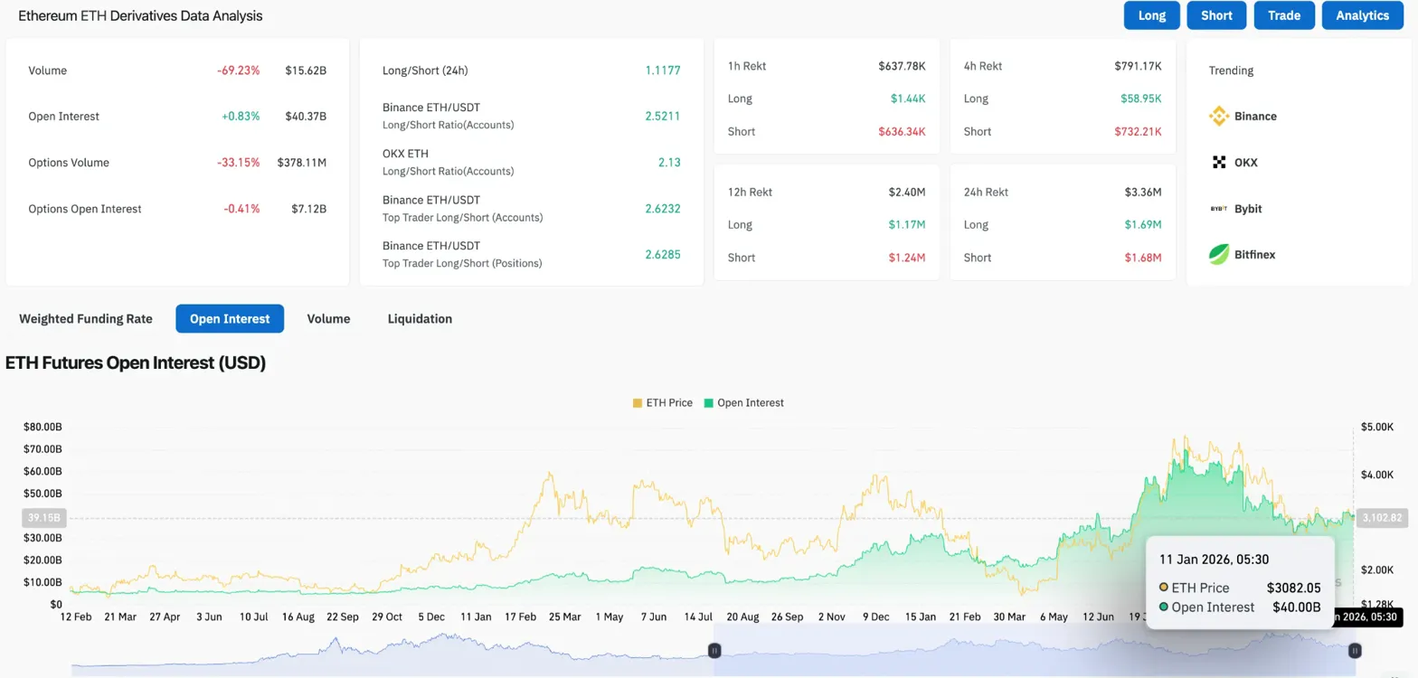The width and height of the screenshot is (1418, 678).
Task: Open the Analytics button
Action: pos(1362,15)
